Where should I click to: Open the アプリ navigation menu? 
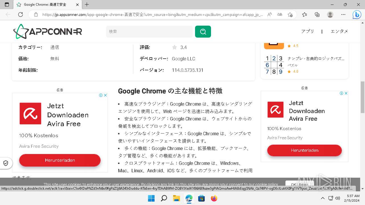click(308, 31)
